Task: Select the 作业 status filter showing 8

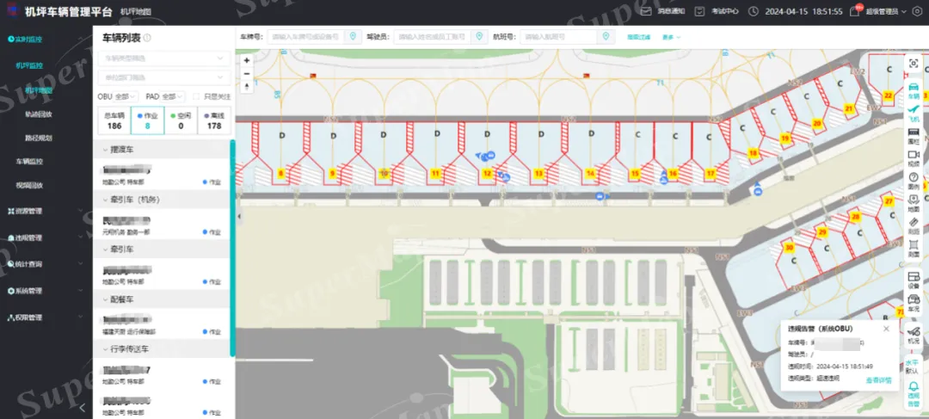Action: [x=147, y=120]
